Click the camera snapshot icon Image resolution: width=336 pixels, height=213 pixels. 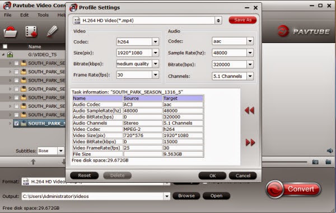(315, 162)
